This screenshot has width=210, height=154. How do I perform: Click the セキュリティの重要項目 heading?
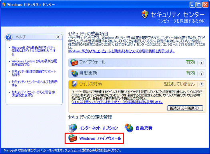click(88, 34)
